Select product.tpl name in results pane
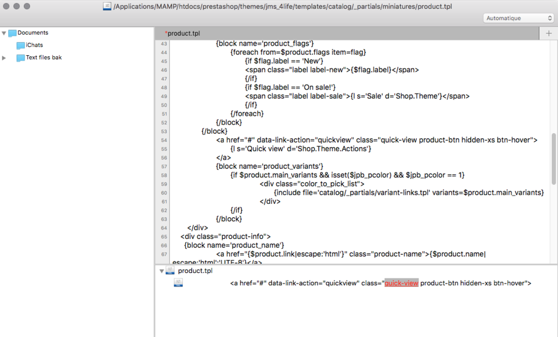 tap(195, 271)
